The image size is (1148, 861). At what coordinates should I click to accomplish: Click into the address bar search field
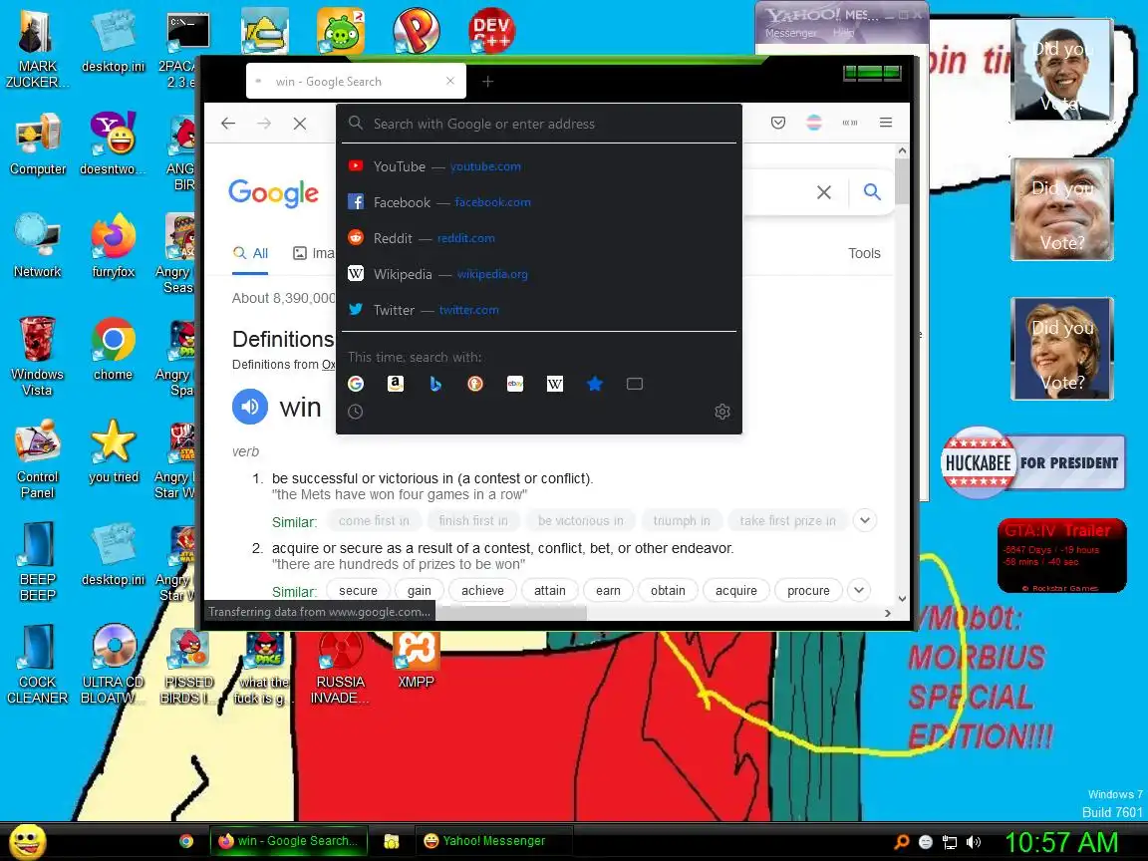pyautogui.click(x=539, y=124)
